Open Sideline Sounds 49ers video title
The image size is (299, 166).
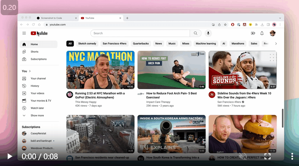pos(244,96)
